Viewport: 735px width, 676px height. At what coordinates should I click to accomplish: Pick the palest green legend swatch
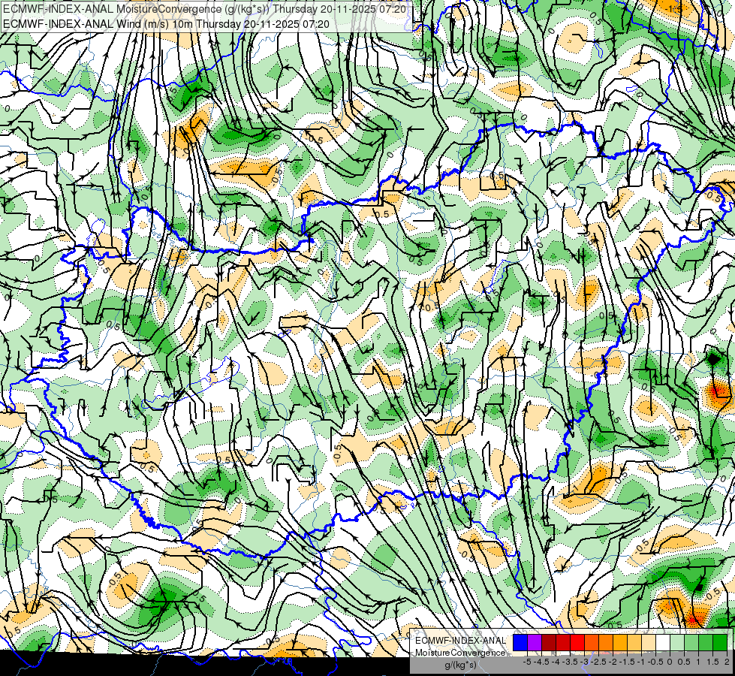(677, 643)
